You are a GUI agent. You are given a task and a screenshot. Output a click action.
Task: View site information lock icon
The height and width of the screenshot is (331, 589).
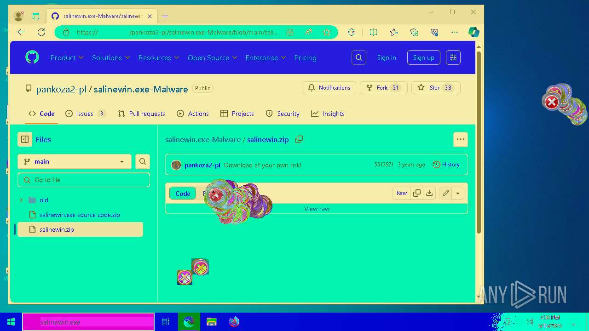tap(66, 32)
